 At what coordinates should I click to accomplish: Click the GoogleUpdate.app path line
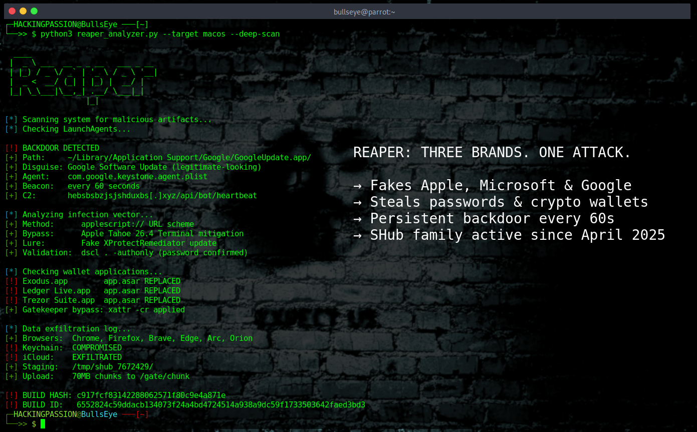pos(158,158)
